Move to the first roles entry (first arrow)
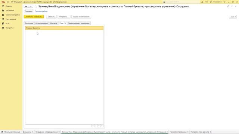The image size is (239, 134). tap(93, 126)
